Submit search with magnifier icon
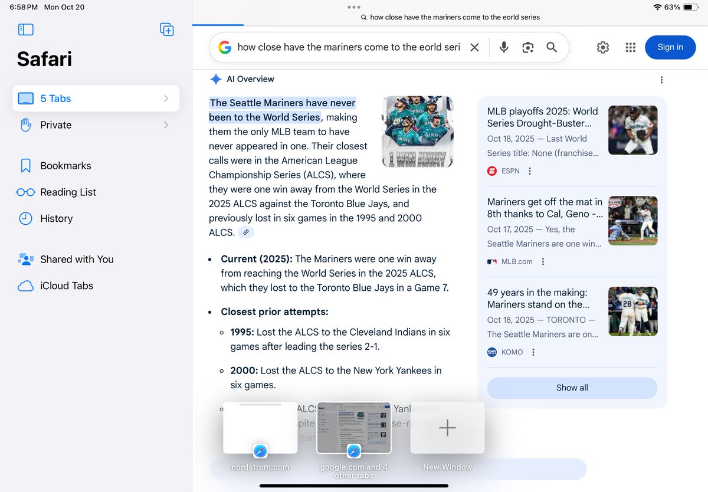Image resolution: width=708 pixels, height=492 pixels. tap(552, 47)
